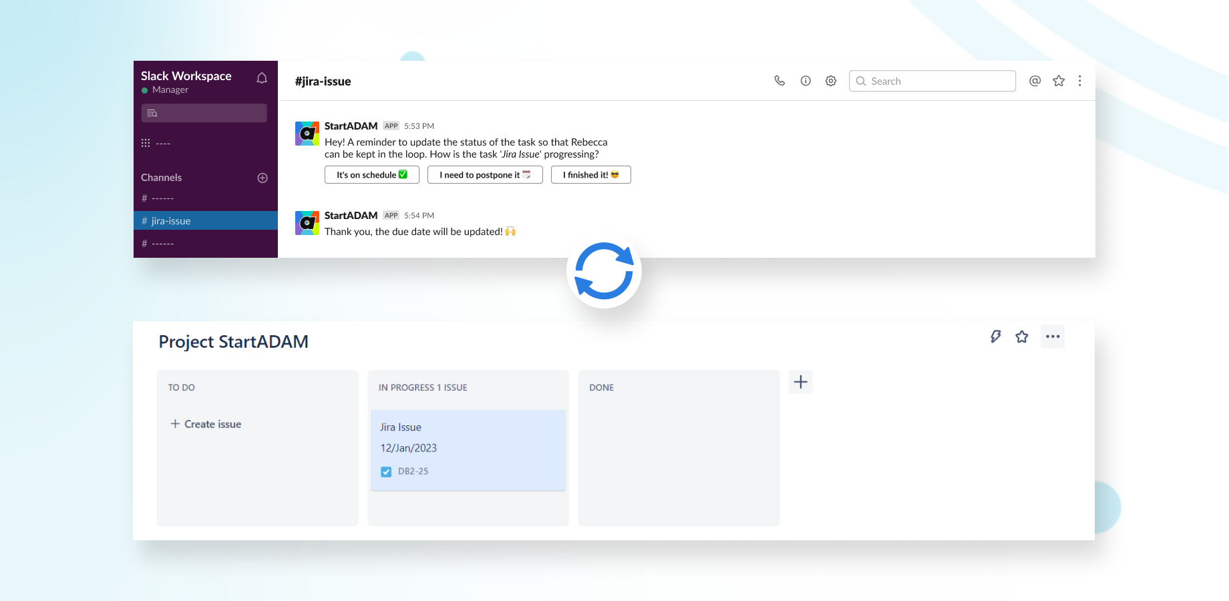Click the task checkbox icon beside DB2-25
Viewport: 1229px width, 601px height.
point(386,472)
